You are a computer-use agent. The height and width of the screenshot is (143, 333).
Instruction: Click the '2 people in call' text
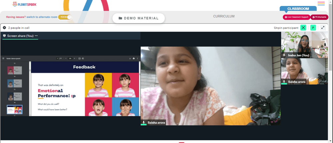(x=19, y=28)
